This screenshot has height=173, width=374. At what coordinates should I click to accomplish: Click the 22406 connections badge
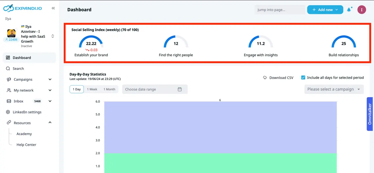coord(11,40)
